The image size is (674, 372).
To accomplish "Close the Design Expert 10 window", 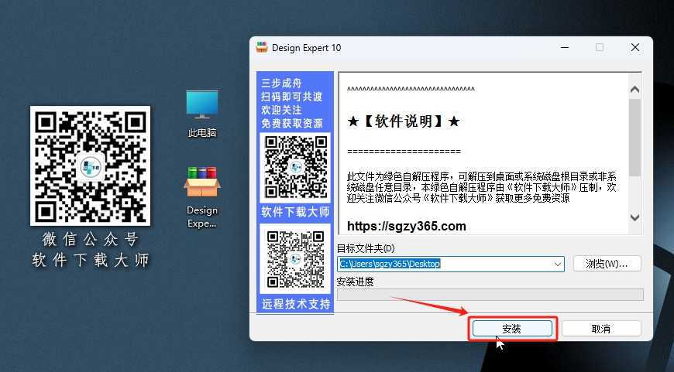I will point(635,47).
